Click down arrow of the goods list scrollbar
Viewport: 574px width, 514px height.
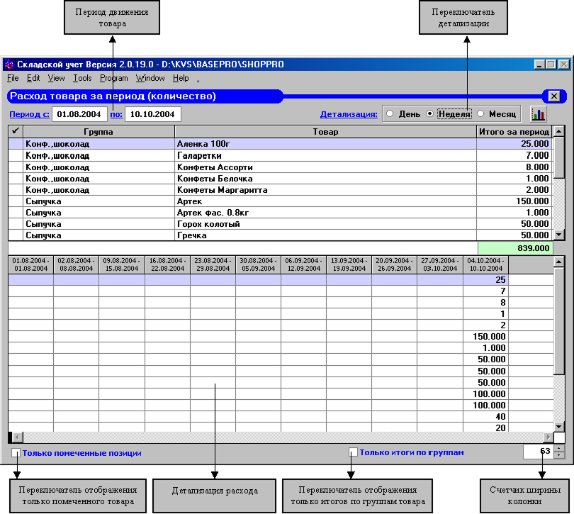pyautogui.click(x=559, y=235)
